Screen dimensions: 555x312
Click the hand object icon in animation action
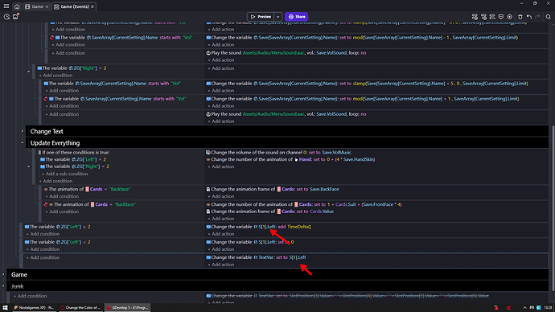[x=296, y=159]
